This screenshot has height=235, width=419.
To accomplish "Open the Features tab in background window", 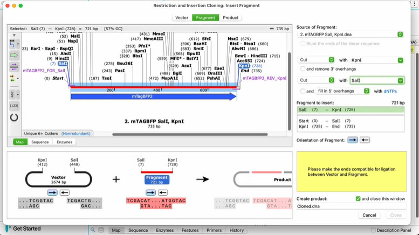I will click(190, 230).
